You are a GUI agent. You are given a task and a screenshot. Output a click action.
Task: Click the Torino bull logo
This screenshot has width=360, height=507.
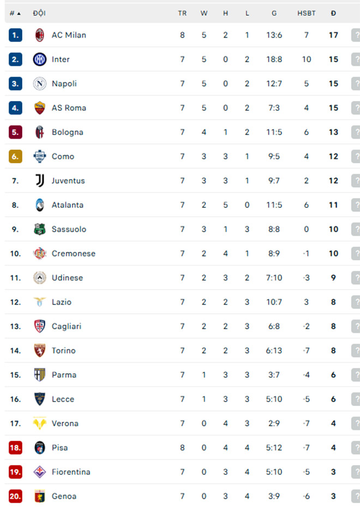tap(39, 350)
